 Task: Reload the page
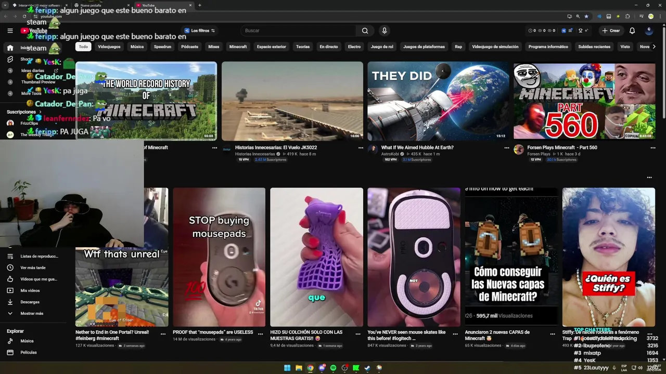tap(24, 16)
